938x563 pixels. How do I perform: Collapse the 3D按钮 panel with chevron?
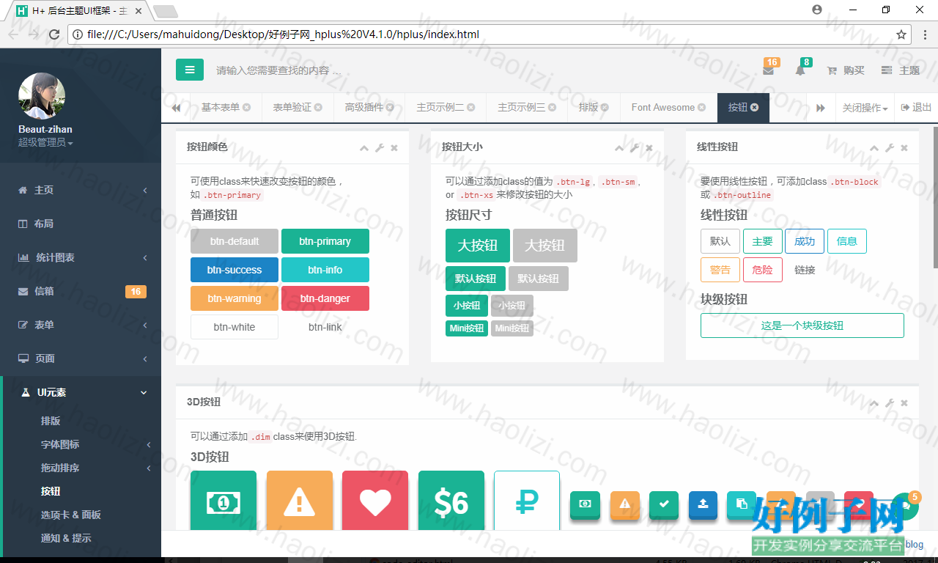click(874, 403)
